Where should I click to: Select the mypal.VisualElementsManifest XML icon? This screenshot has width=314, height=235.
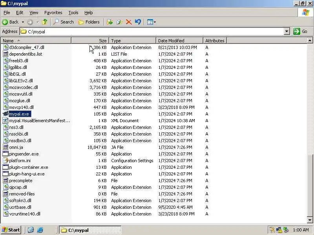[5, 121]
